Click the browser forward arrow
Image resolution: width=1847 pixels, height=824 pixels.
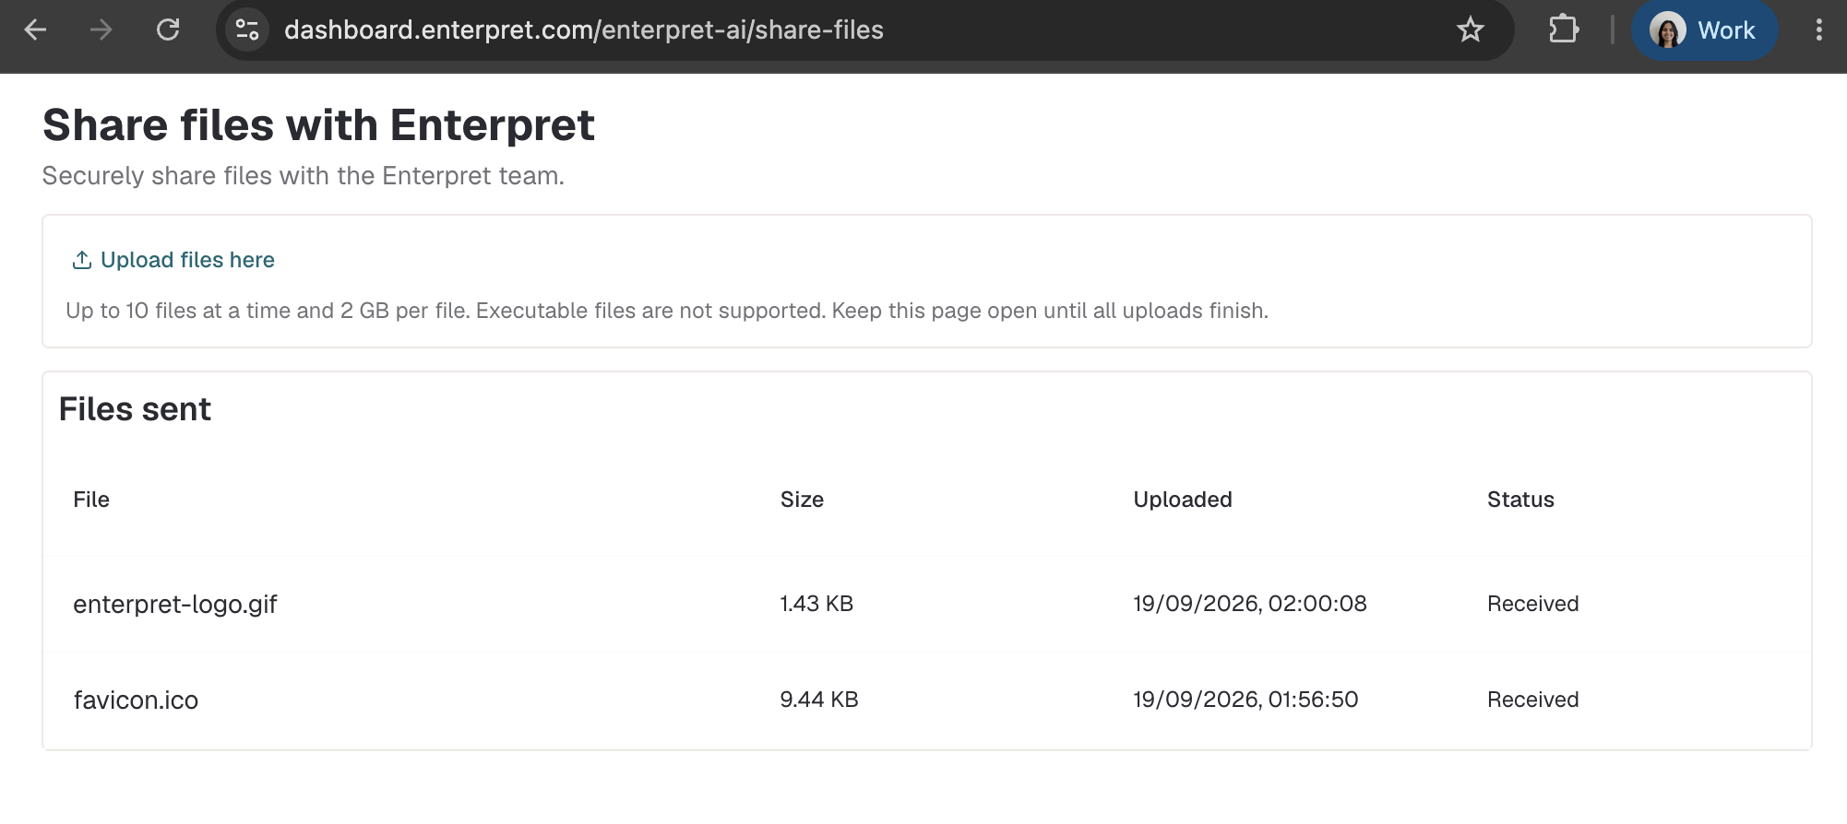(101, 30)
